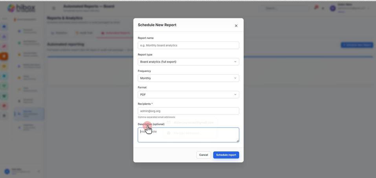Open notifications with the red bell icon
Image resolution: width=376 pixels, height=178 pixels.
(x=316, y=8)
